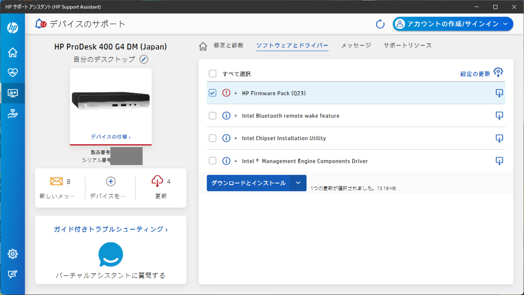Uncheck HP Firmware Pack (Q23) checkbox
This screenshot has width=524, height=295.
[213, 93]
